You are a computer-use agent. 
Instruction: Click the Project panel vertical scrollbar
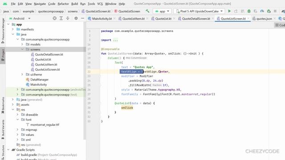click(x=85, y=81)
